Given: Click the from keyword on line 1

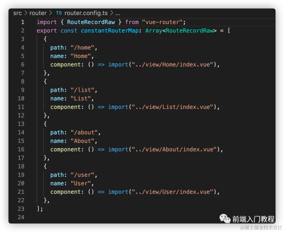Looking at the screenshot, I should pyautogui.click(x=132, y=22).
